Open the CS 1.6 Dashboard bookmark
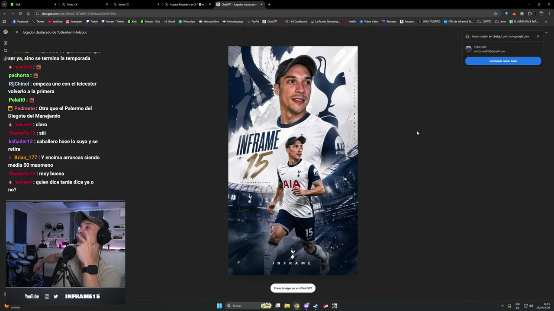Image resolution: width=554 pixels, height=311 pixels. (293, 22)
